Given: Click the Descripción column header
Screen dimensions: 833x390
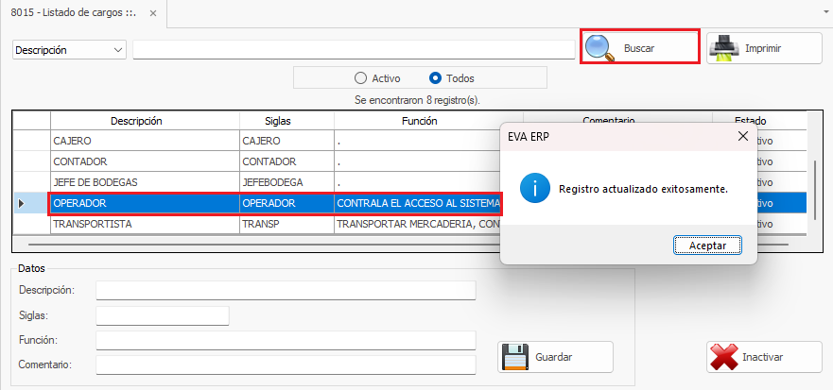Looking at the screenshot, I should [136, 121].
